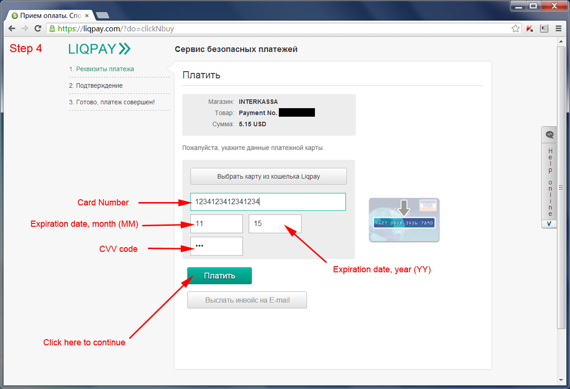Click the expiration year field
This screenshot has width=570, height=389.
(x=275, y=223)
